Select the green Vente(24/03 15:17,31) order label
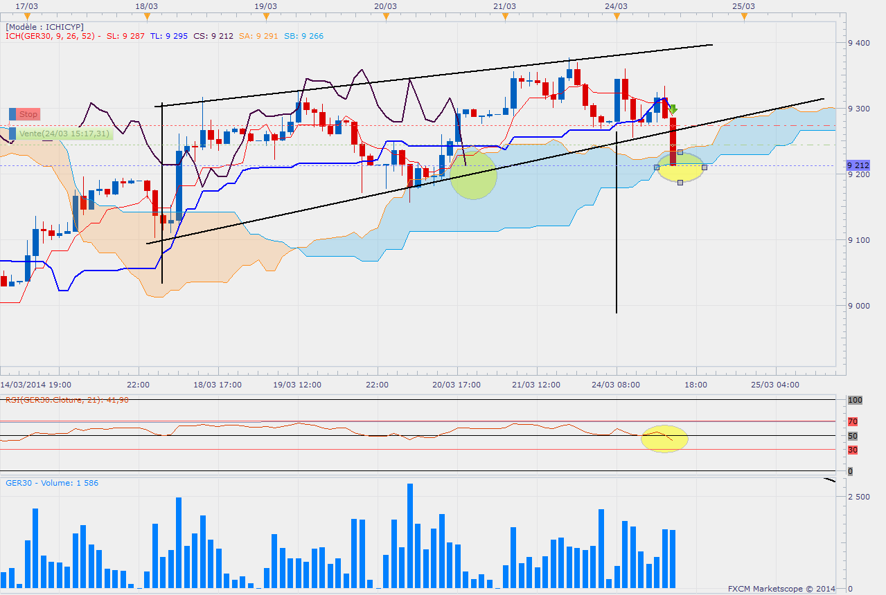 click(64, 134)
